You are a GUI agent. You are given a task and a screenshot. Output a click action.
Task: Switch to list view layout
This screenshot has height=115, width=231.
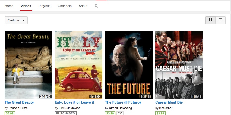pos(220,20)
